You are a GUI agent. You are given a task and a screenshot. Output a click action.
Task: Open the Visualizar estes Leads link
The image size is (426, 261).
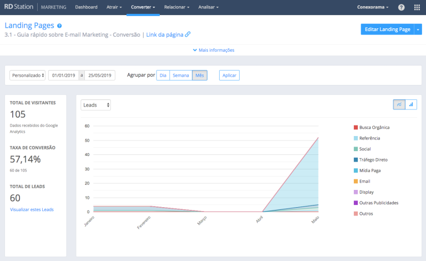(x=32, y=209)
